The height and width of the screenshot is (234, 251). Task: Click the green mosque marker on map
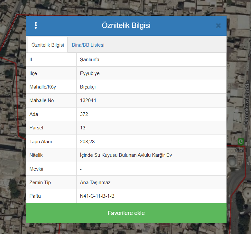(241, 141)
